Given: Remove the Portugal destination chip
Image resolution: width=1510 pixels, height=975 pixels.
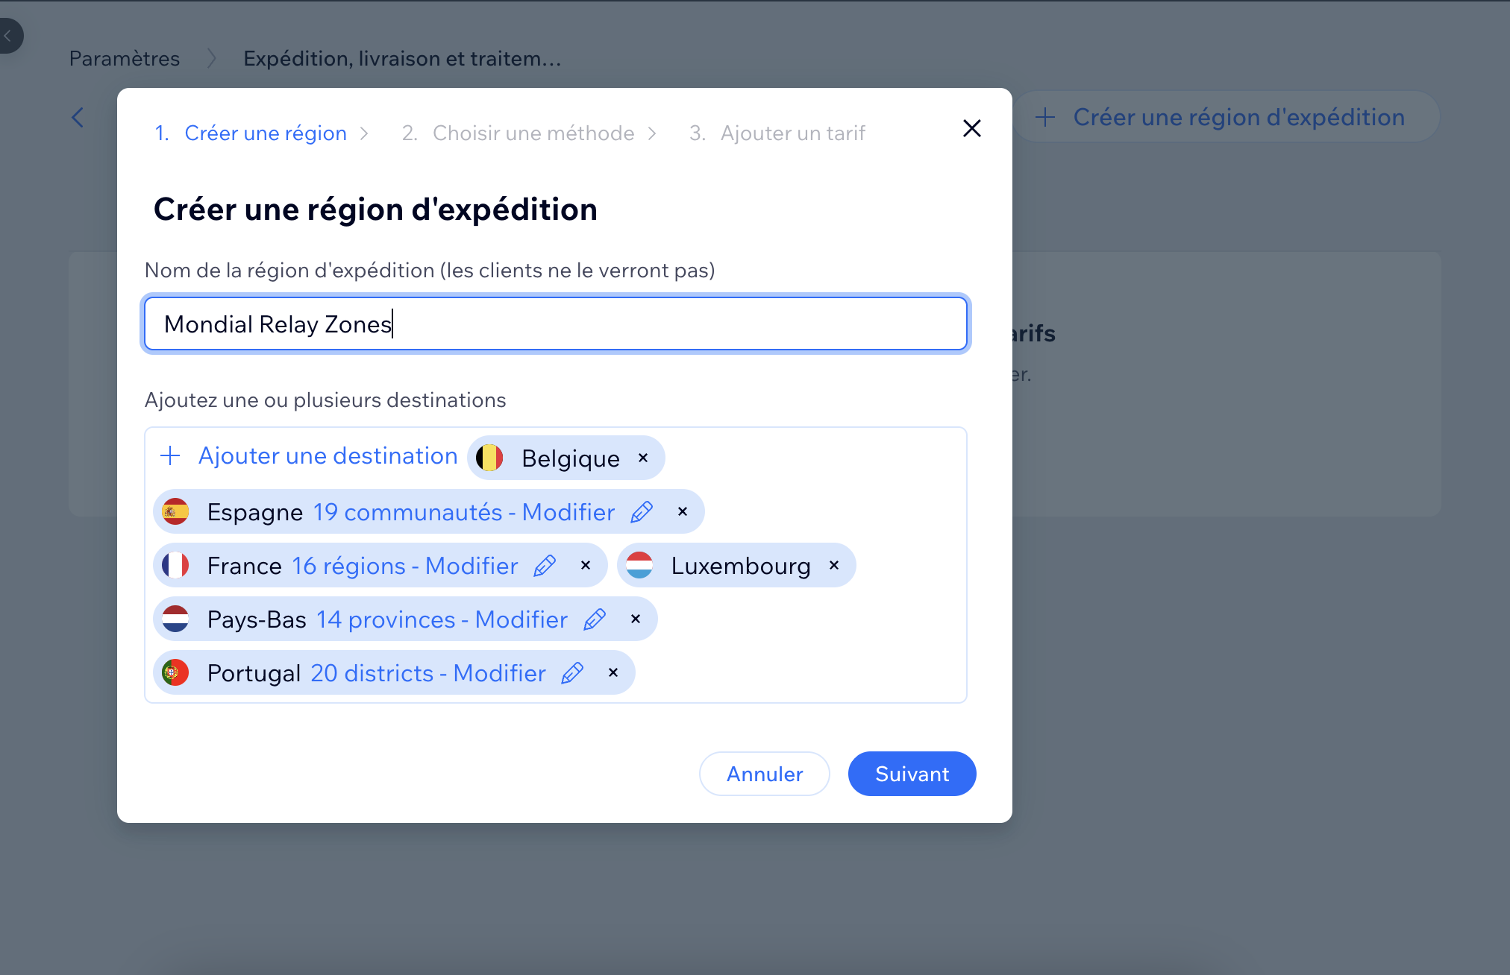Looking at the screenshot, I should pos(613,672).
